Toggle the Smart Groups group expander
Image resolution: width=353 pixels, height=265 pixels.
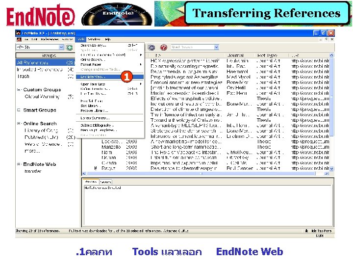pos(19,110)
